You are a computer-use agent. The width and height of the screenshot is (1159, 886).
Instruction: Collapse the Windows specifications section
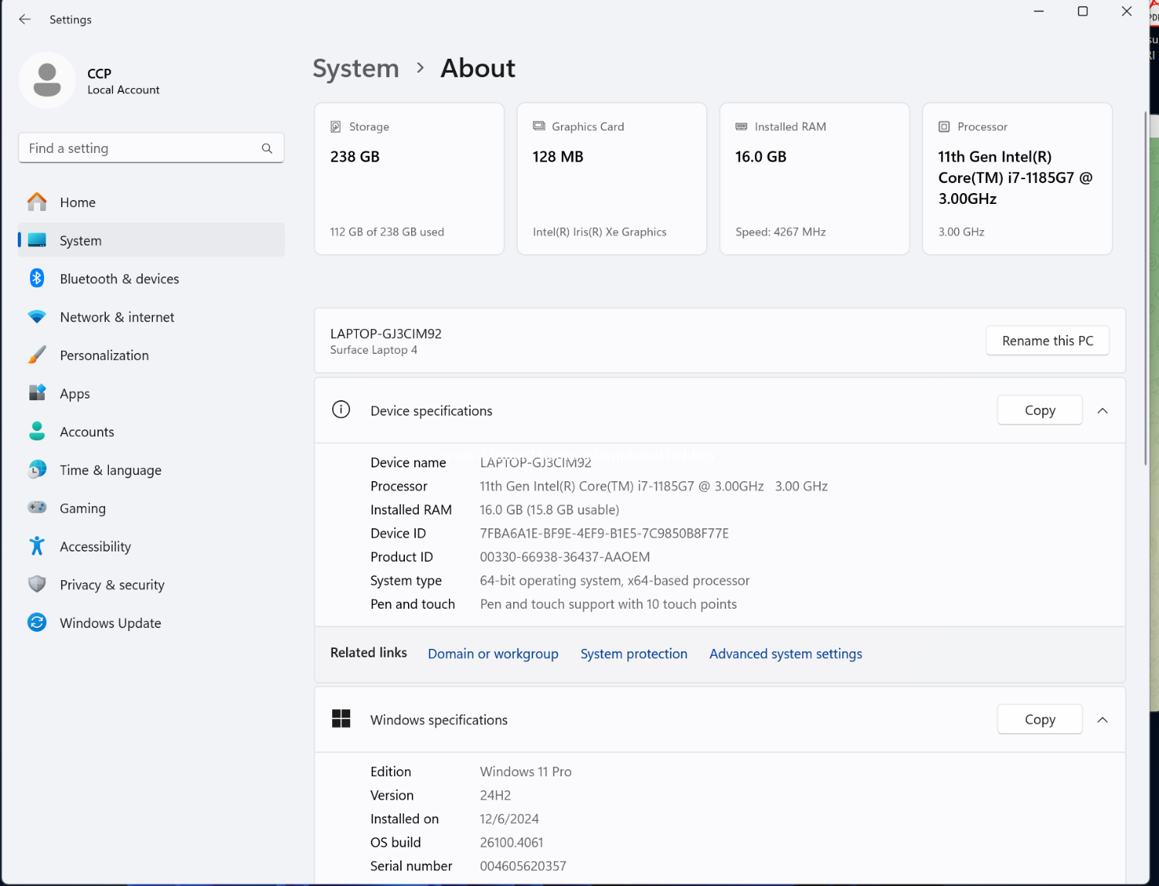click(x=1103, y=719)
